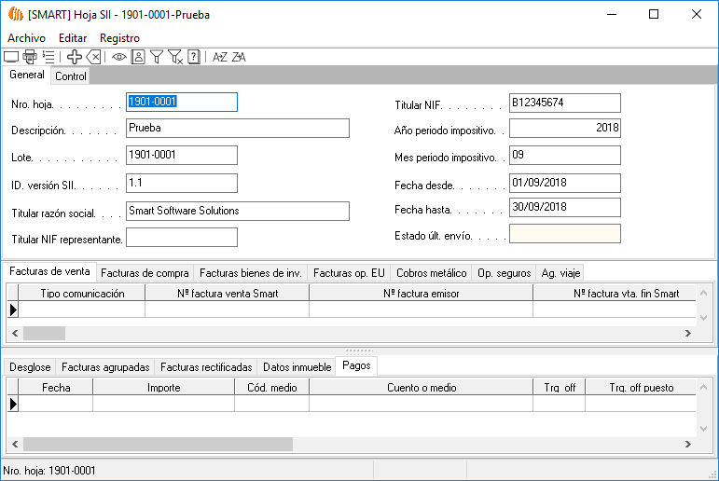Sort ascending with A-Z icon

[x=220, y=57]
